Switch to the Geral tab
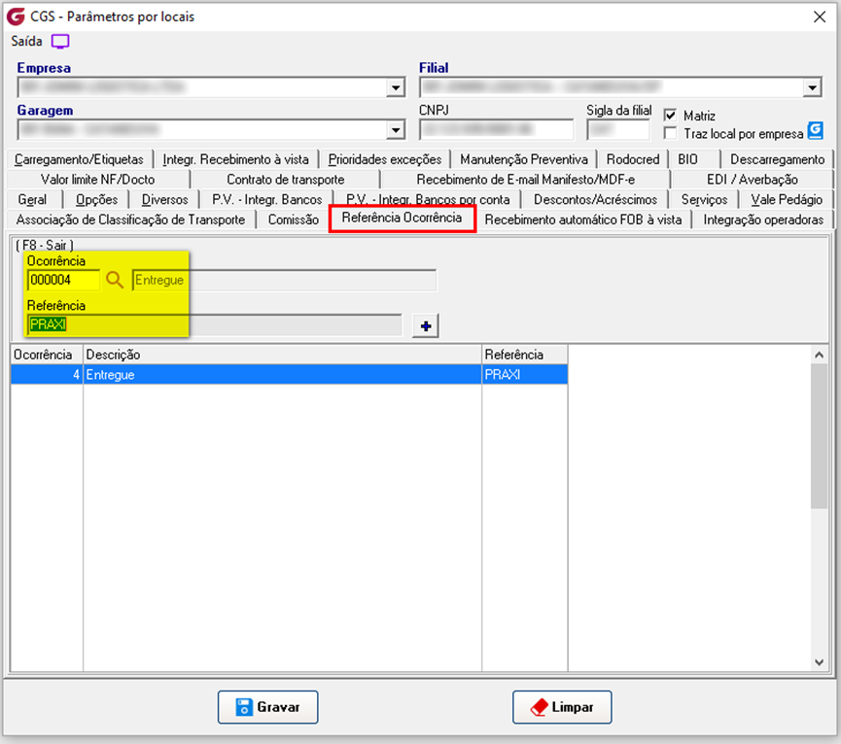The height and width of the screenshot is (744, 841). coord(32,200)
